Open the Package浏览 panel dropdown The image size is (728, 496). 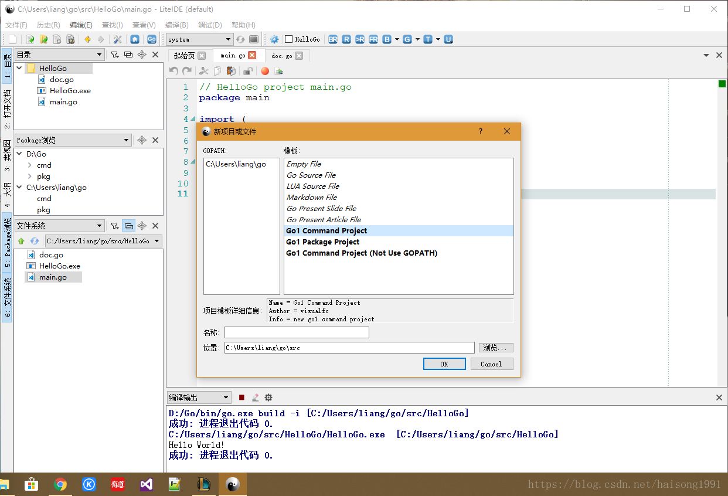(x=73, y=140)
